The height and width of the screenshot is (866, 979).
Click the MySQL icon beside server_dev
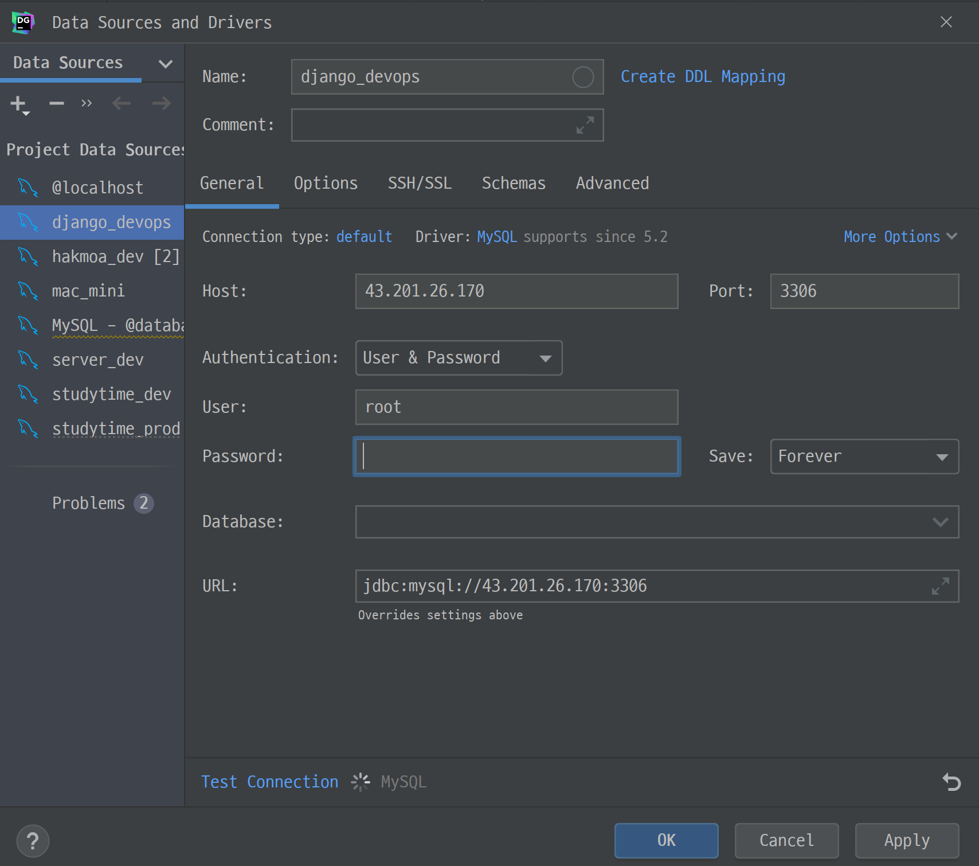click(28, 360)
